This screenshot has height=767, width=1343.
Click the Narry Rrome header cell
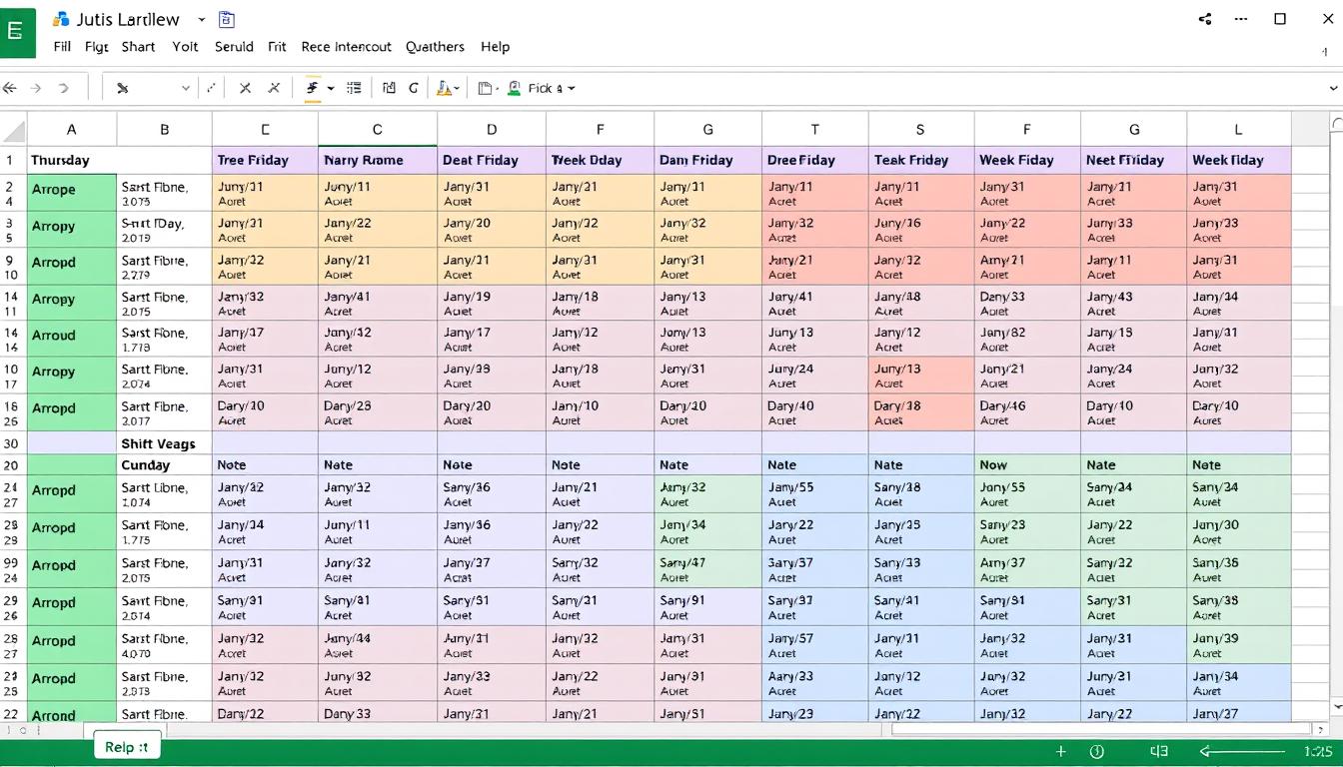pyautogui.click(x=378, y=160)
